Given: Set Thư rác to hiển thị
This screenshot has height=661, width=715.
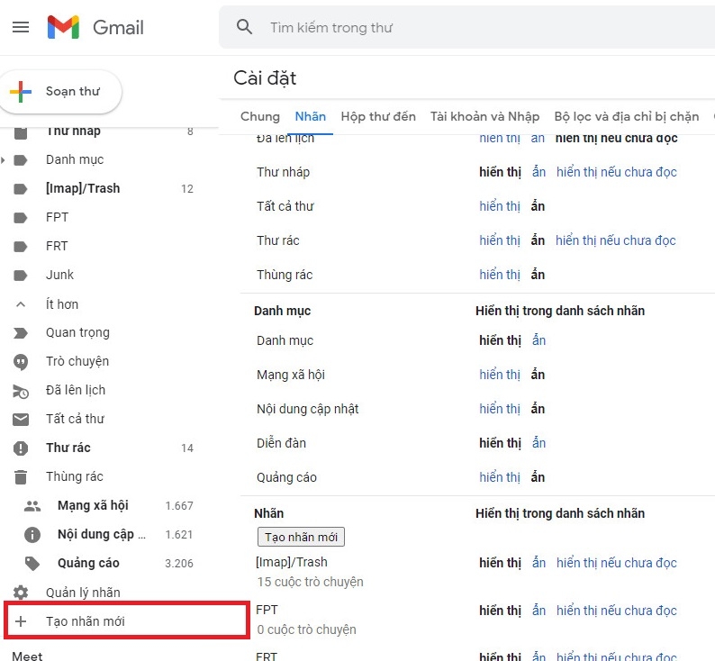Looking at the screenshot, I should [499, 240].
